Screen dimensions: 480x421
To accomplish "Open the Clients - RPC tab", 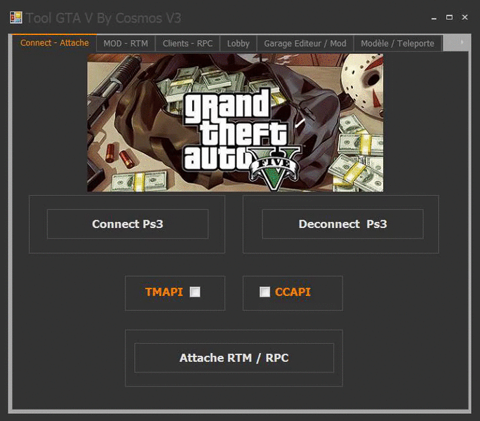I will point(187,44).
